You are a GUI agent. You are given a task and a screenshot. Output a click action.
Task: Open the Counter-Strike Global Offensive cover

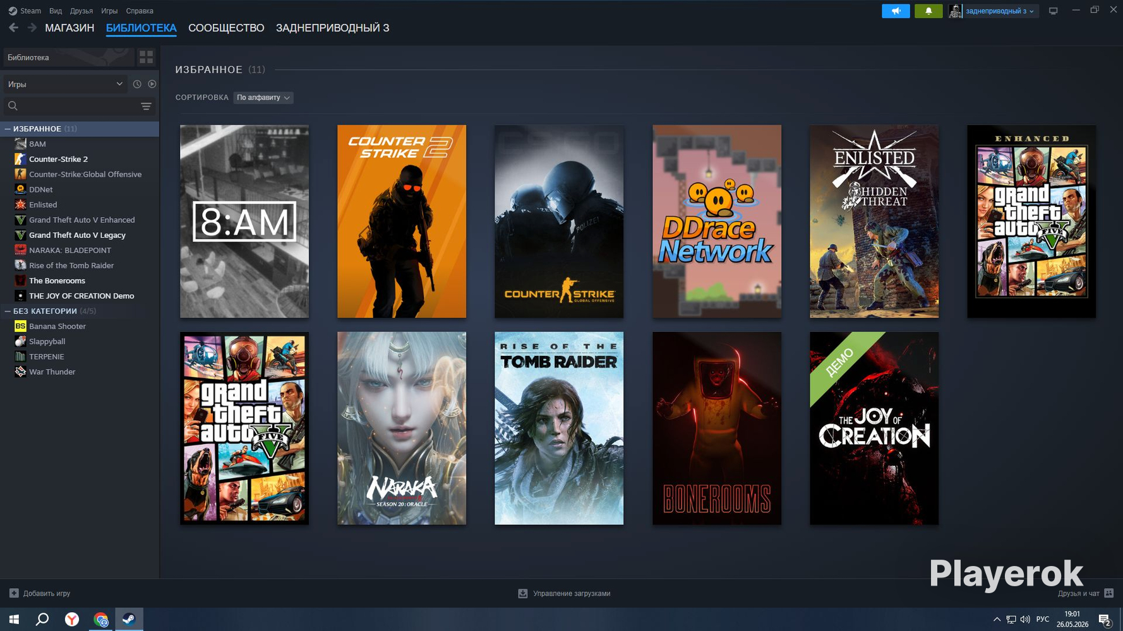click(x=559, y=221)
